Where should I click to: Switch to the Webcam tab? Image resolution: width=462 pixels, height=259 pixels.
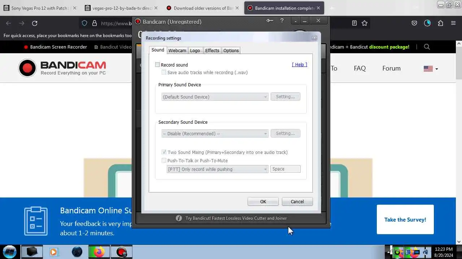pos(177,50)
